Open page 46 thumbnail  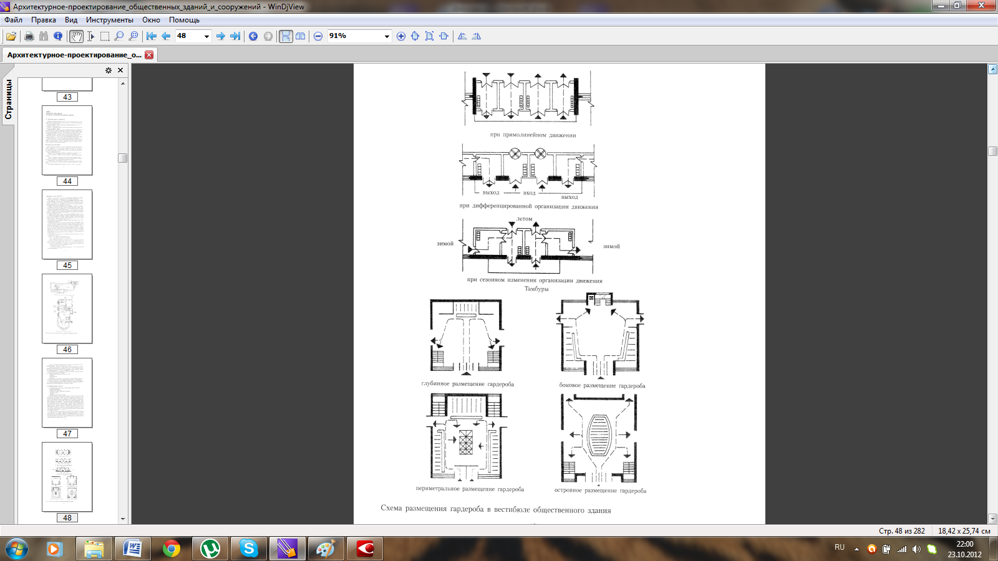coord(67,309)
